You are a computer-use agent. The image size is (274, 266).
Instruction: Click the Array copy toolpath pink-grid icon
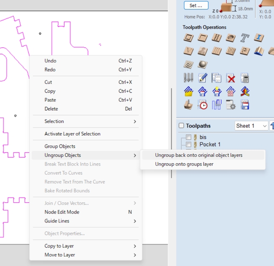click(x=231, y=91)
